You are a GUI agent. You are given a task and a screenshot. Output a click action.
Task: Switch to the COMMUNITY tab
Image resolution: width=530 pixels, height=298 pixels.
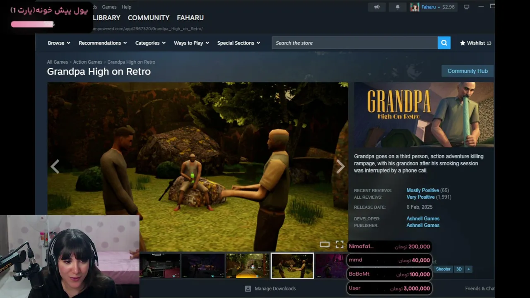click(149, 18)
